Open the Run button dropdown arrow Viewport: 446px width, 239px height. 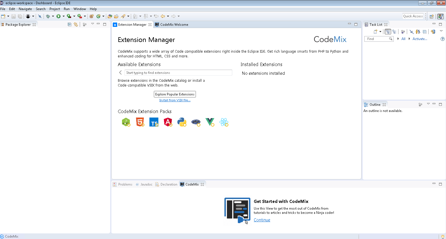pyautogui.click(x=64, y=16)
